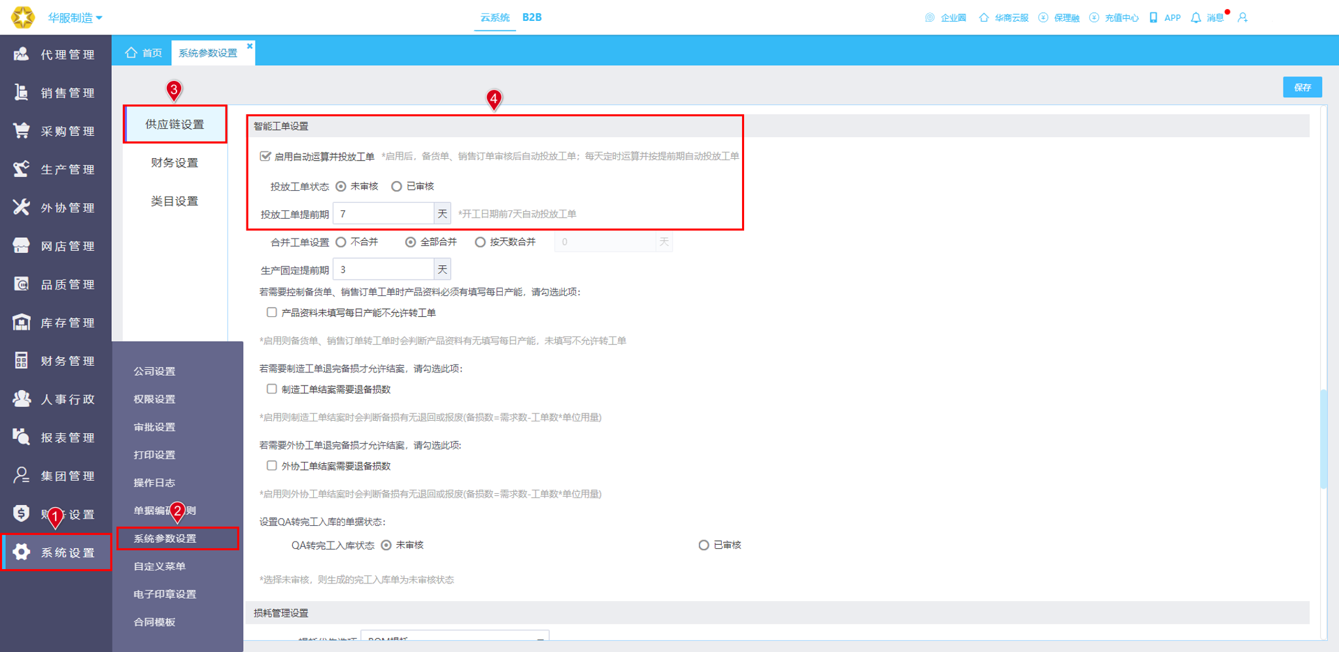Open the 财务管理 calculator icon
Viewport: 1339px width, 652px height.
coord(21,361)
